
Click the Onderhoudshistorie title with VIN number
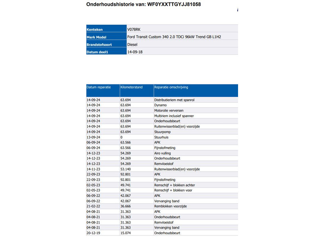pyautogui.click(x=143, y=5)
